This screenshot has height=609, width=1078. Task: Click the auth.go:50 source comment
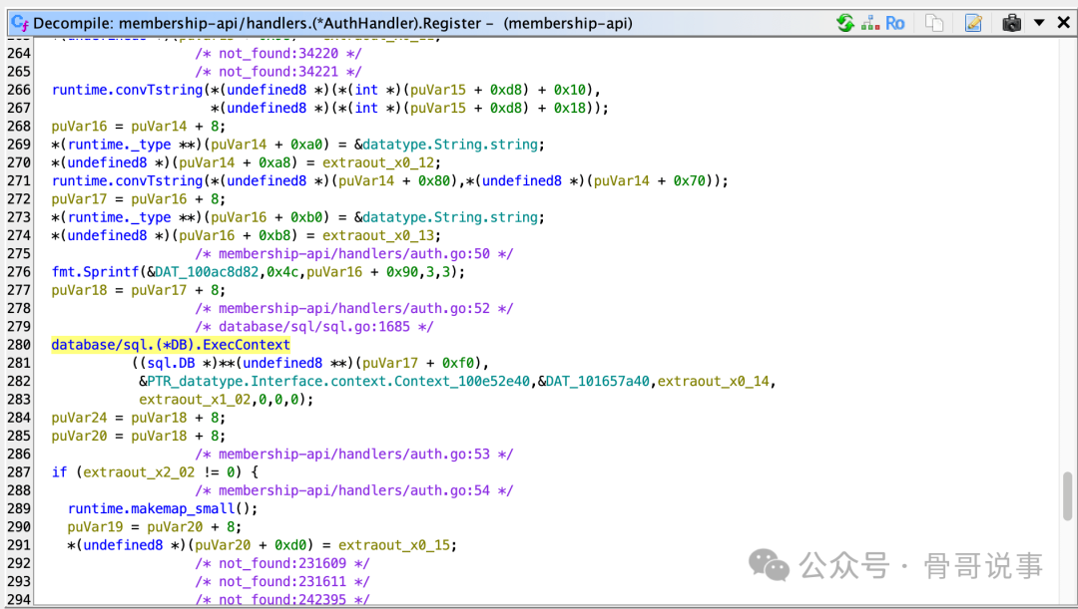(x=365, y=254)
